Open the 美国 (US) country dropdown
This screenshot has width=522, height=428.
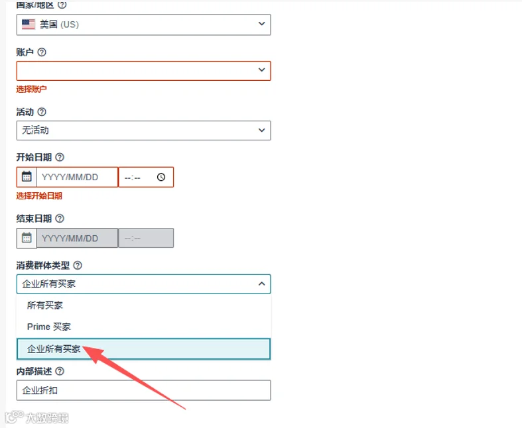(143, 25)
